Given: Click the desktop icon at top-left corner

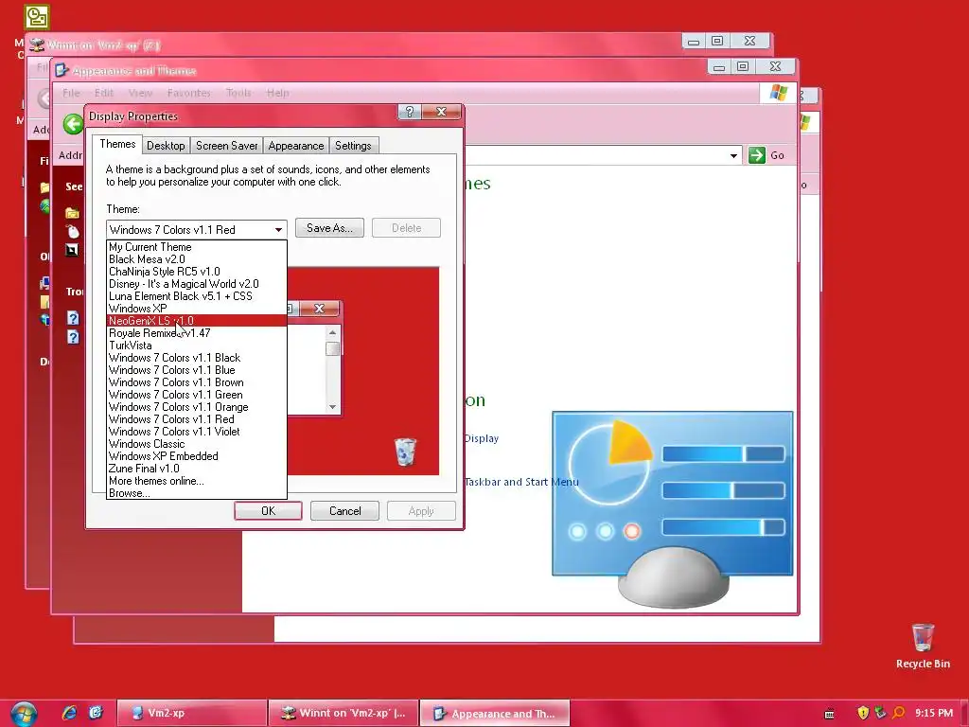Looking at the screenshot, I should 37,17.
